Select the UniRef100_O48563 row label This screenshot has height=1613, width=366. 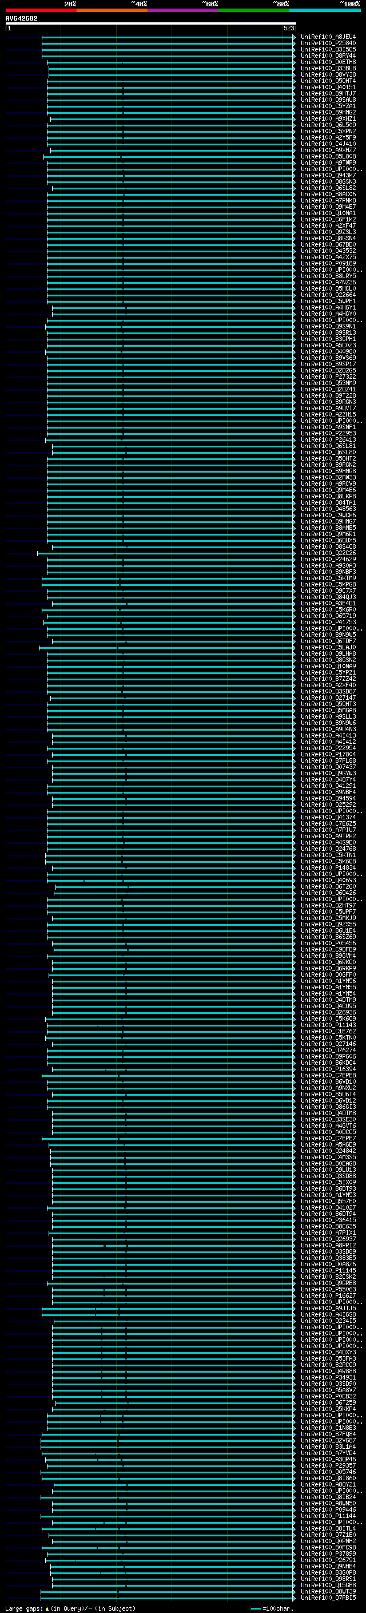click(x=328, y=509)
